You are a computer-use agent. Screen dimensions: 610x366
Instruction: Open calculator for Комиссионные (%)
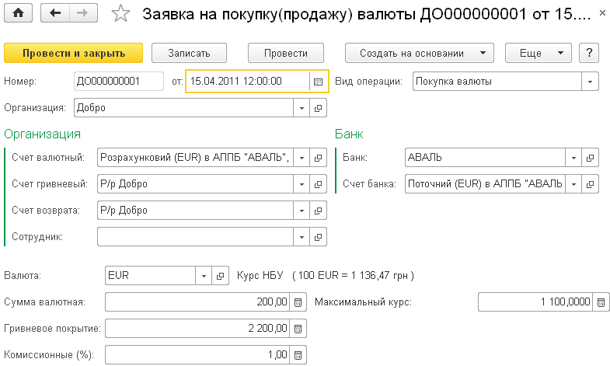pyautogui.click(x=298, y=355)
